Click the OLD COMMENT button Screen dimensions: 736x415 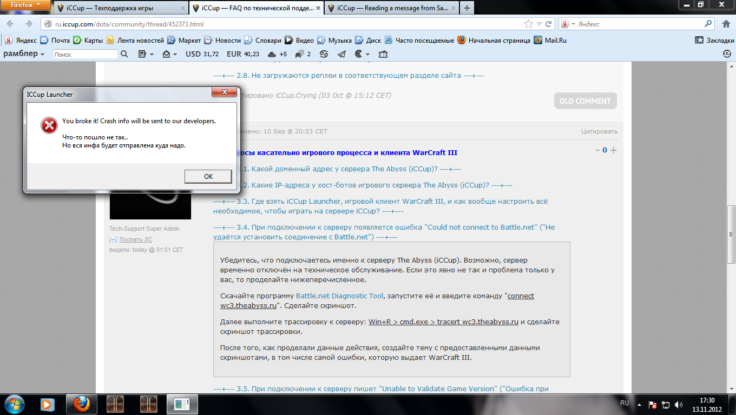(x=585, y=101)
